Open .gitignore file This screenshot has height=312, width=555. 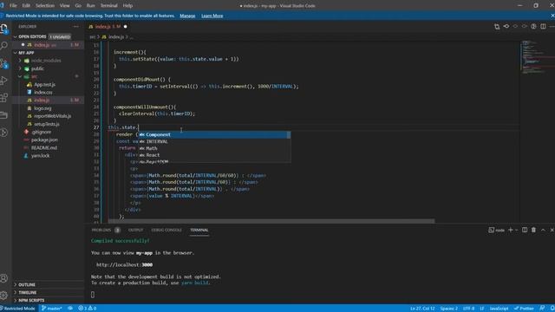coord(41,132)
